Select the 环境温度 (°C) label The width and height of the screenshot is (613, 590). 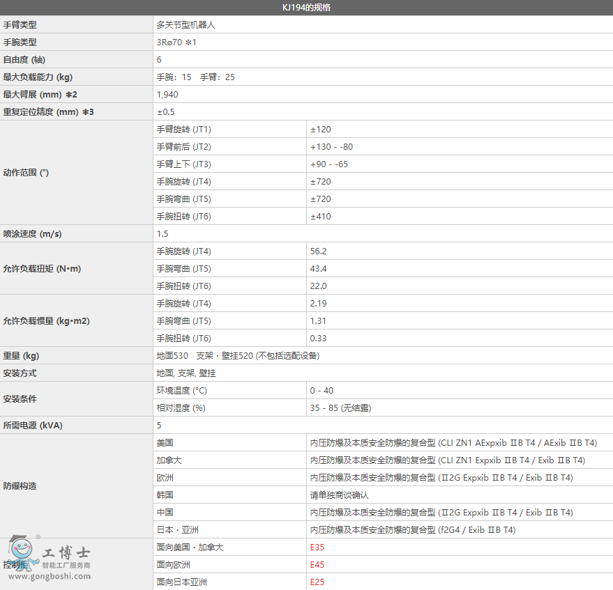pyautogui.click(x=181, y=391)
